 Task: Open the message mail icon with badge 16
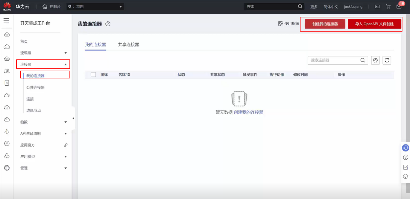399,6
